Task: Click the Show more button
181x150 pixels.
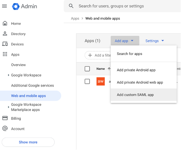Action: click(28, 142)
